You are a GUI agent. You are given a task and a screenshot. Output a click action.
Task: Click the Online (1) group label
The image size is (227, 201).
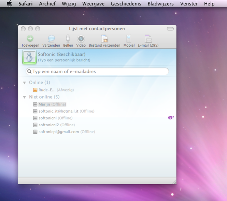(40, 82)
